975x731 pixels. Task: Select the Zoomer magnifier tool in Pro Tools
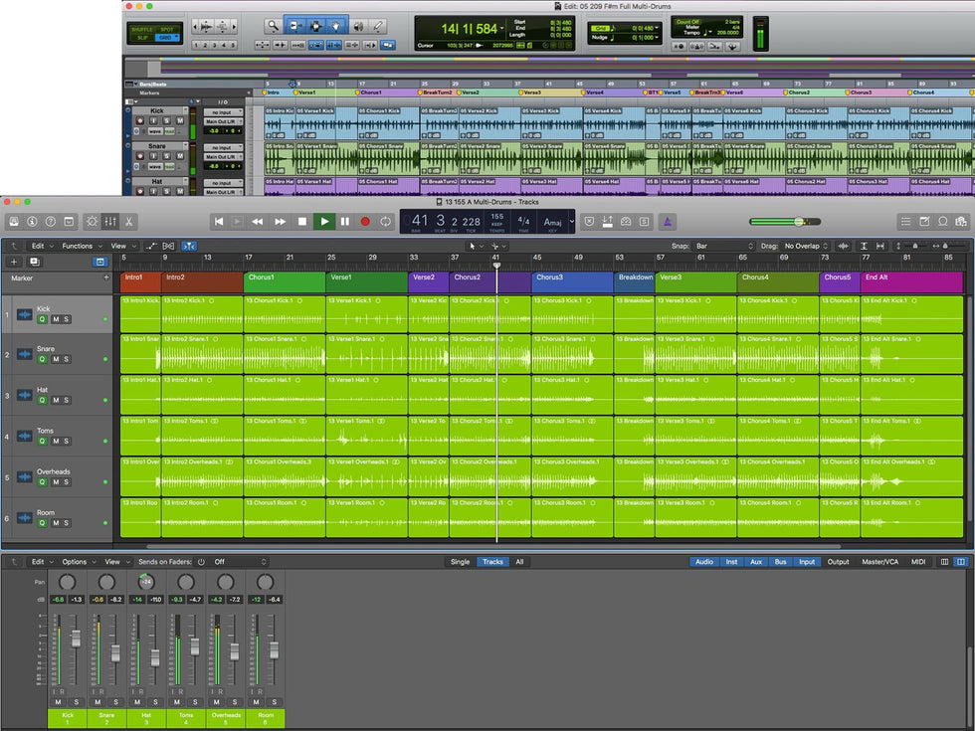273,26
